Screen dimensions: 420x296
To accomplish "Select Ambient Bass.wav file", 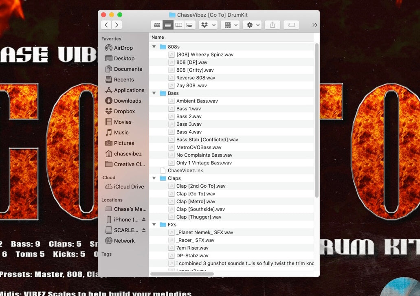I will pyautogui.click(x=231, y=101).
